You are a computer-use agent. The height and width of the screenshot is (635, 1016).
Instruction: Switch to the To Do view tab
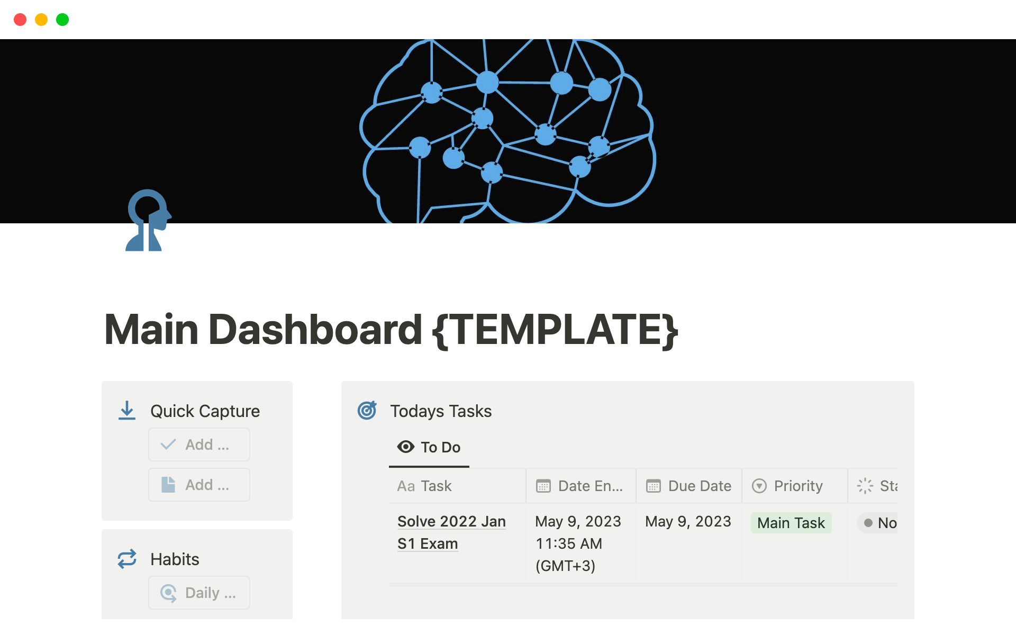429,448
